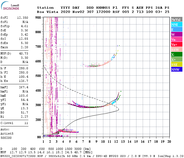Select the SSW legend swatch
The image size is (184, 158).
click(177, 50)
